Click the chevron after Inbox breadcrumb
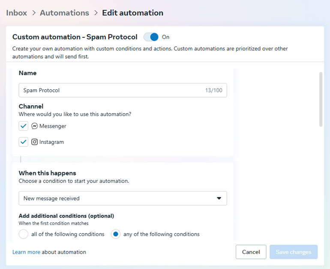The height and width of the screenshot is (269, 330). 34,13
